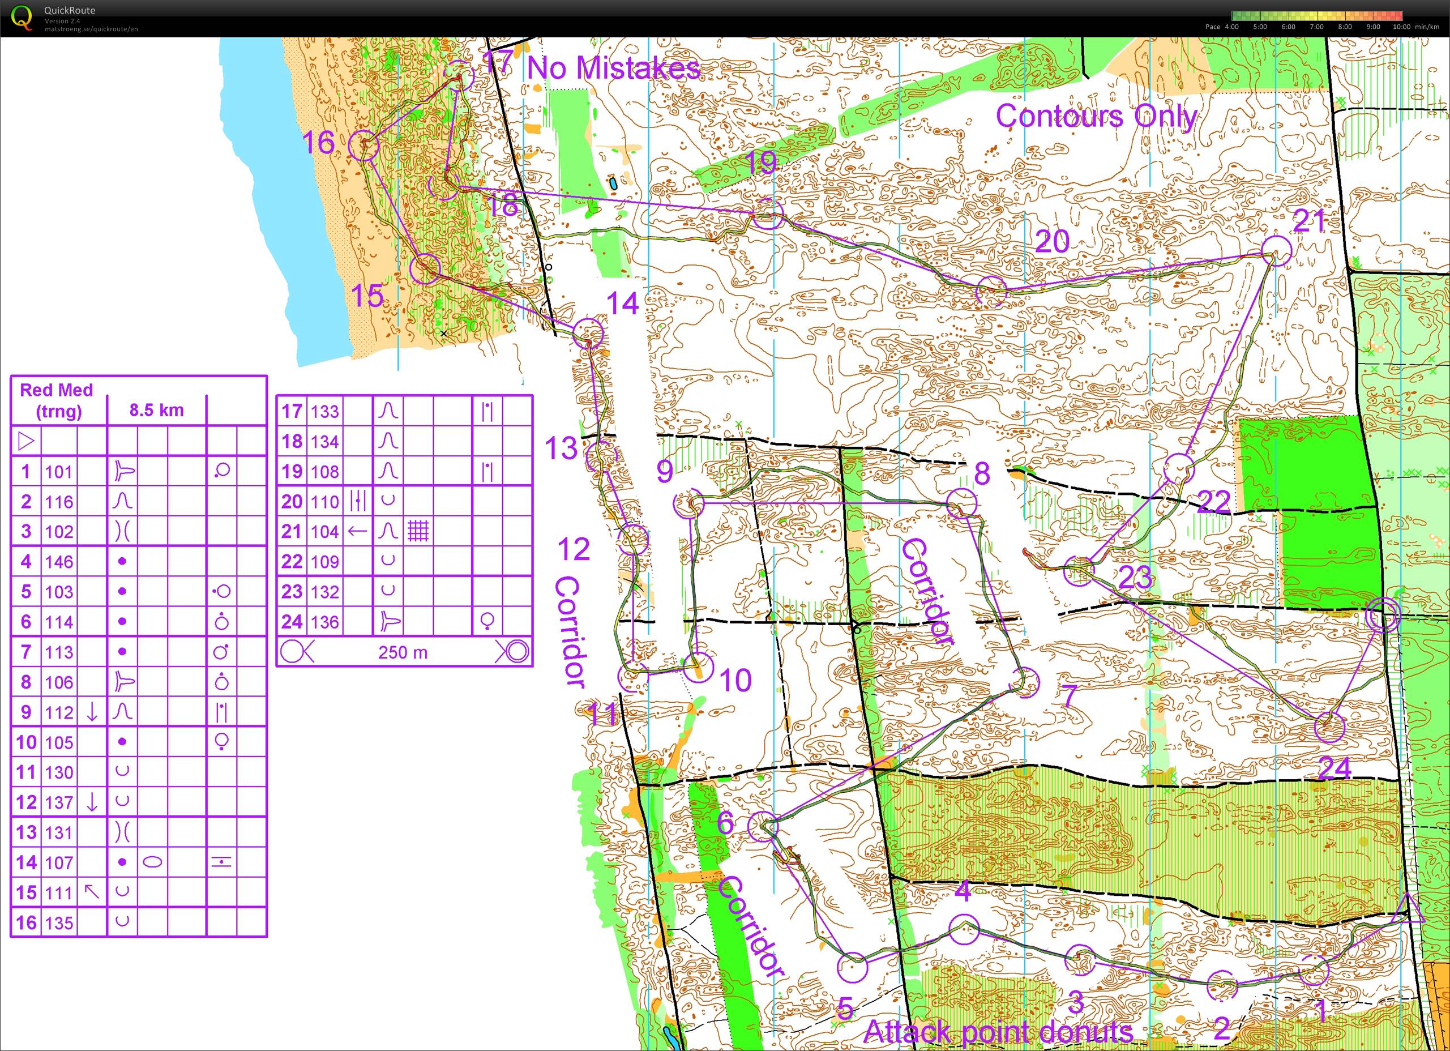Image resolution: width=1450 pixels, height=1051 pixels.
Task: Click the left arrow symbol in row 21
Action: click(357, 531)
